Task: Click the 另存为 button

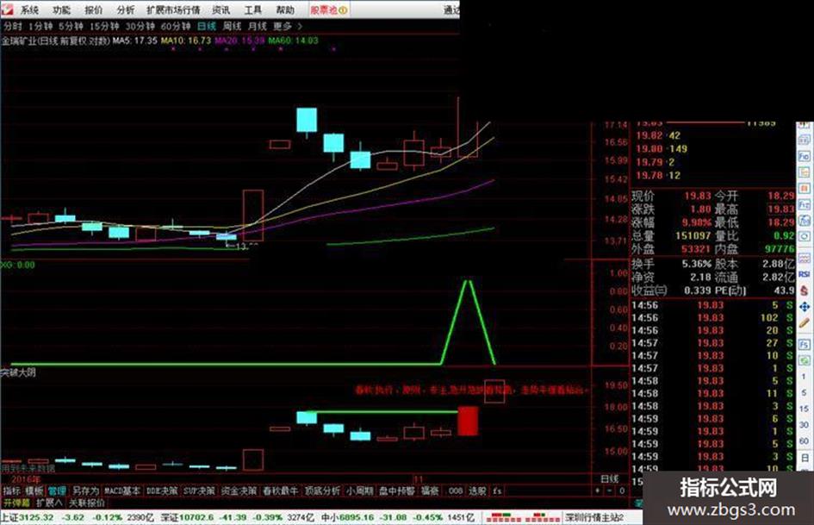Action: point(84,491)
